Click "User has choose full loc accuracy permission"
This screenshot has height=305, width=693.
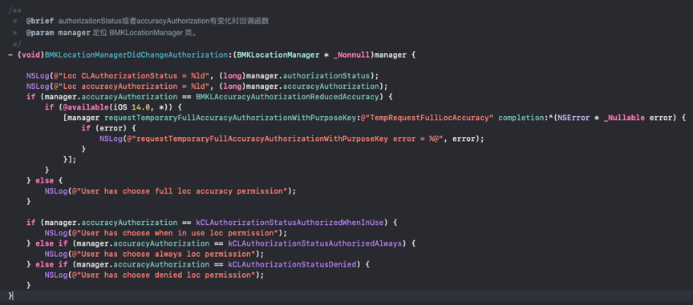pyautogui.click(x=179, y=191)
